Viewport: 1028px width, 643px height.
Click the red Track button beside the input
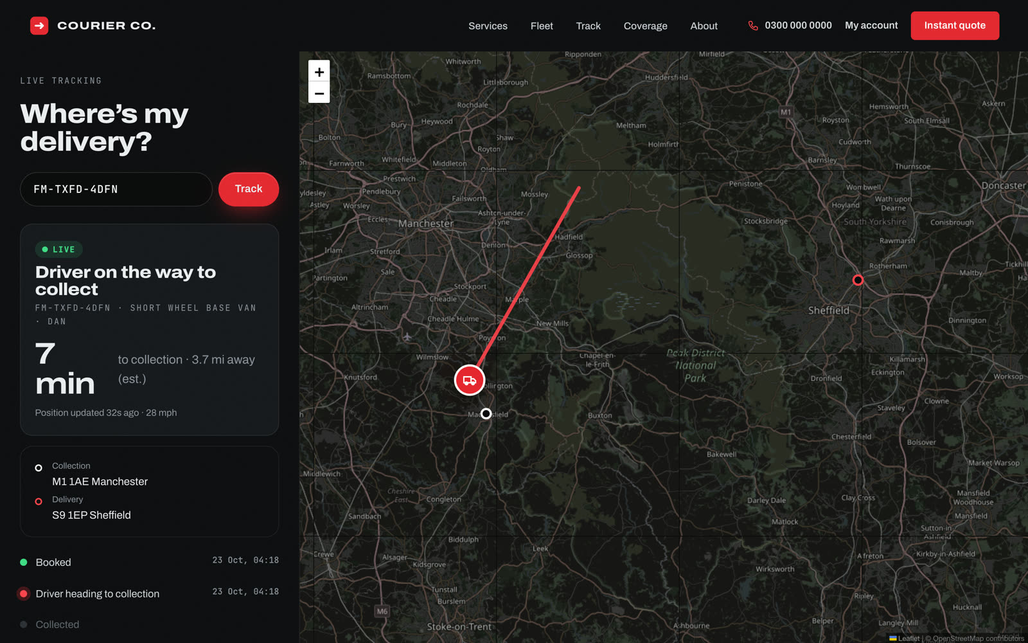(x=249, y=189)
